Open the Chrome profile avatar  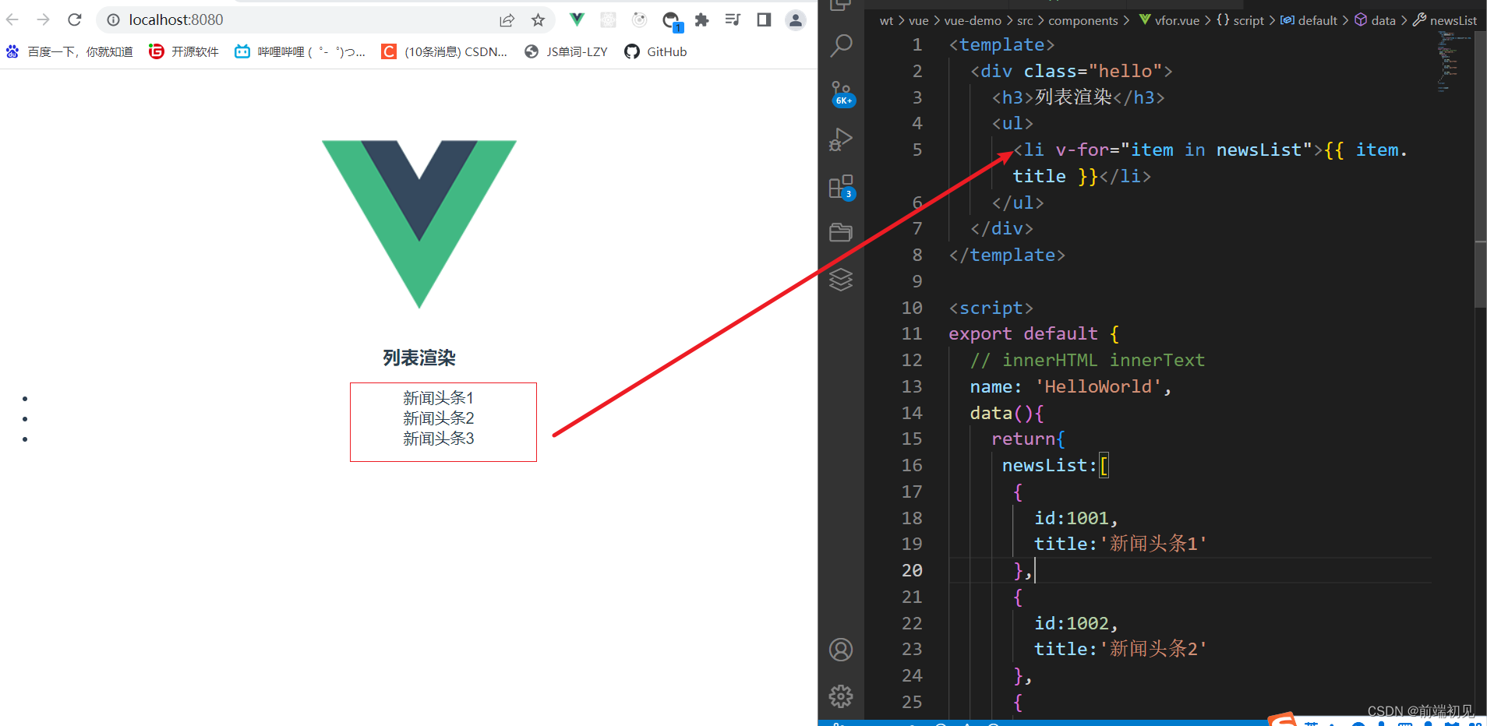click(x=796, y=19)
